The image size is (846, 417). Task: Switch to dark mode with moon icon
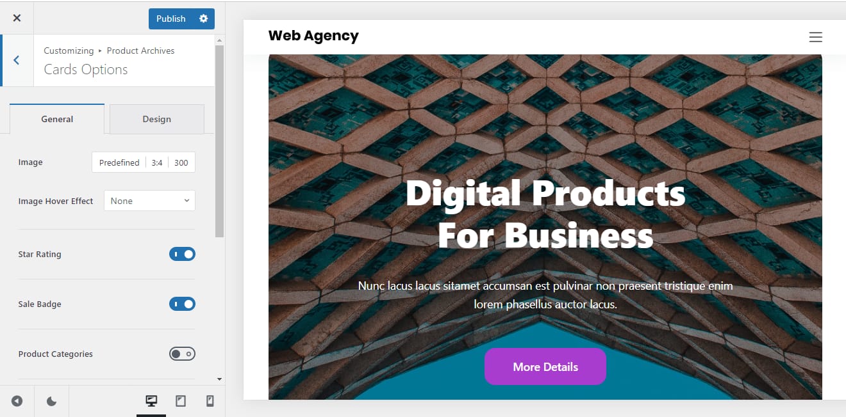click(52, 401)
